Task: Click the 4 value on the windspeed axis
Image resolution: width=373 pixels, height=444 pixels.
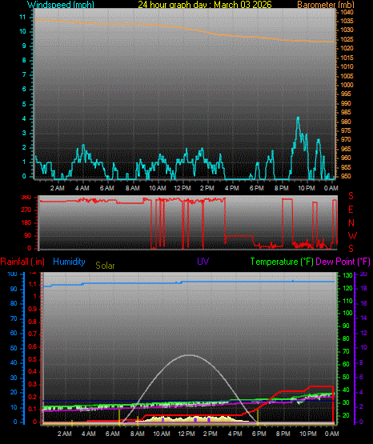Action: [x=24, y=118]
